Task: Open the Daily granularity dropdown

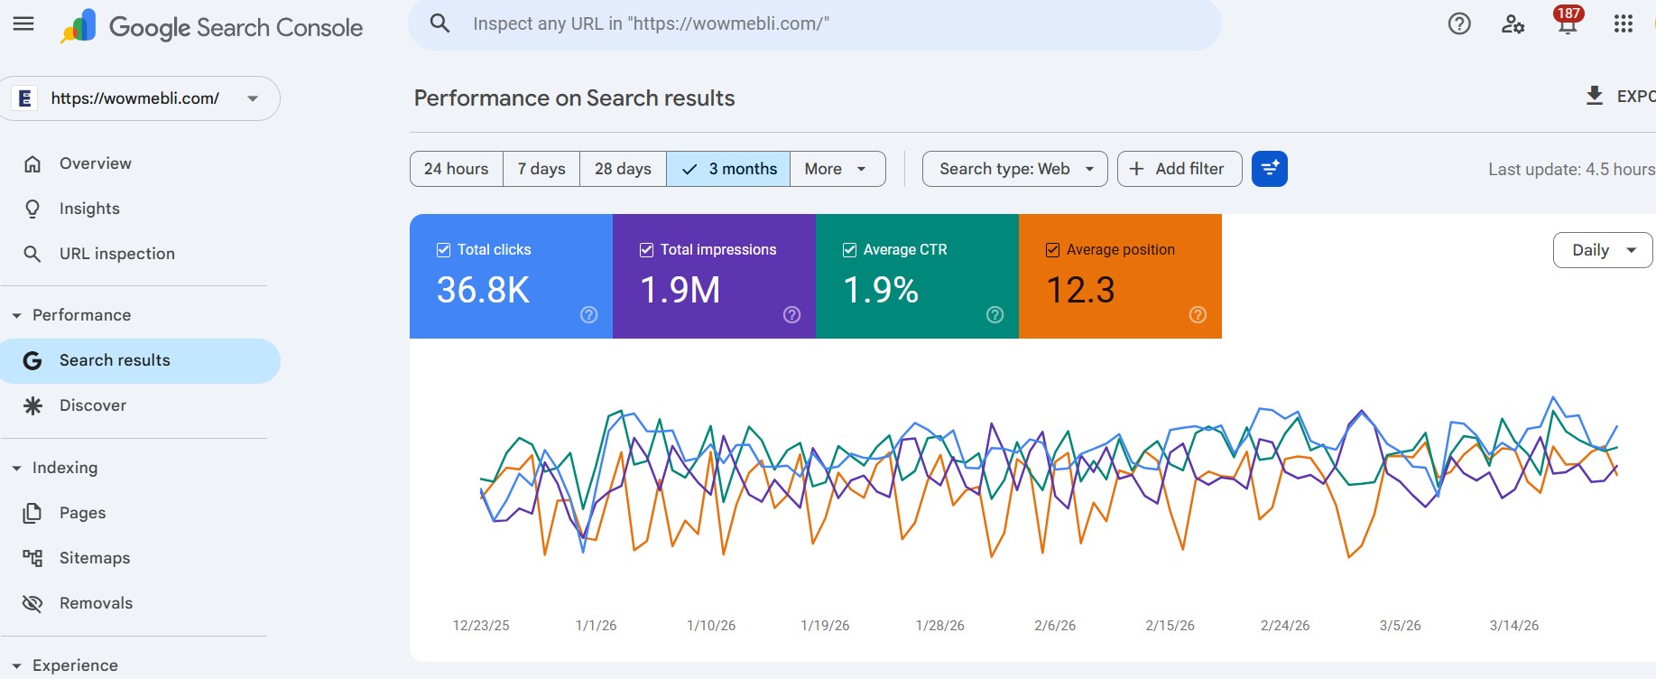Action: click(1603, 250)
